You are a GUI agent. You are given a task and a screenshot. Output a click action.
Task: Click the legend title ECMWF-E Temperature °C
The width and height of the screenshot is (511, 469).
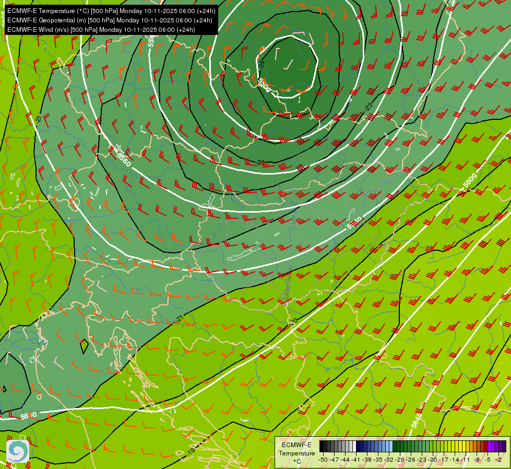(296, 453)
